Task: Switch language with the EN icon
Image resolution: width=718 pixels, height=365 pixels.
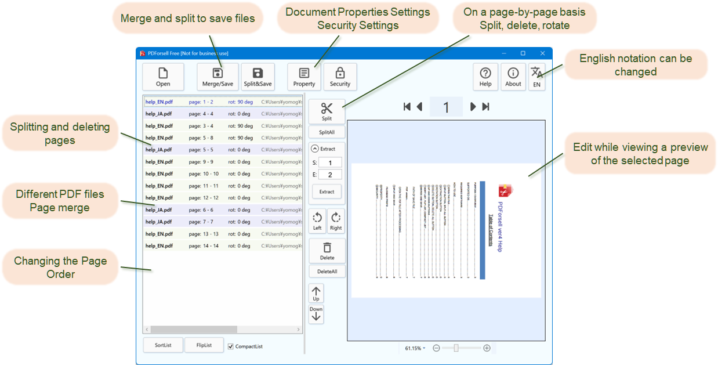Action: click(x=536, y=74)
